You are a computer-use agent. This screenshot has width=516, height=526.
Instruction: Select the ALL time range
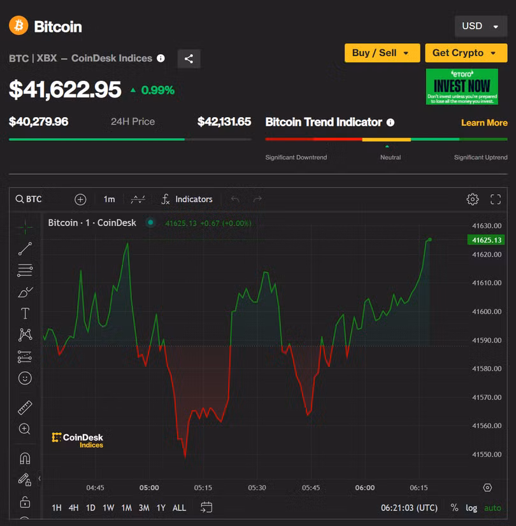pyautogui.click(x=179, y=508)
